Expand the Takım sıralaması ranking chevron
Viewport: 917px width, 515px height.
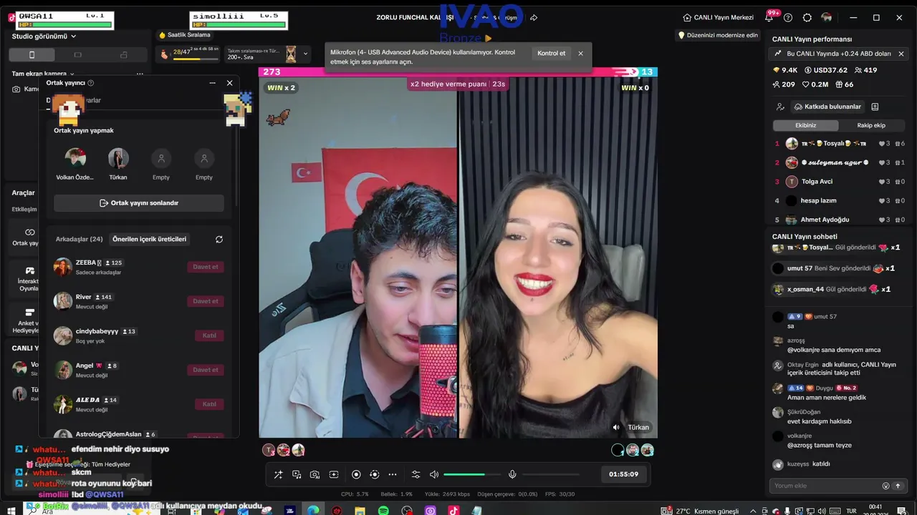click(x=305, y=54)
